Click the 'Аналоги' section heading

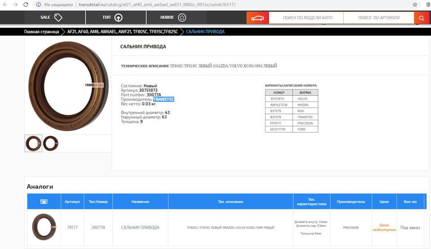tap(40, 187)
